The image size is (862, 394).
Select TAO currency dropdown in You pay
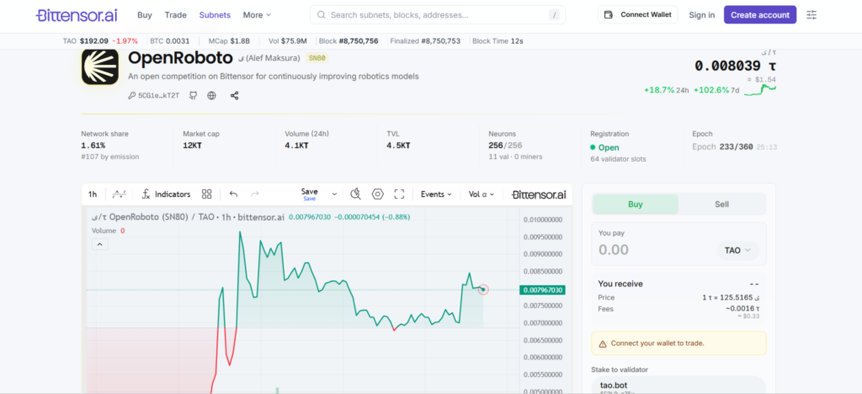[737, 250]
